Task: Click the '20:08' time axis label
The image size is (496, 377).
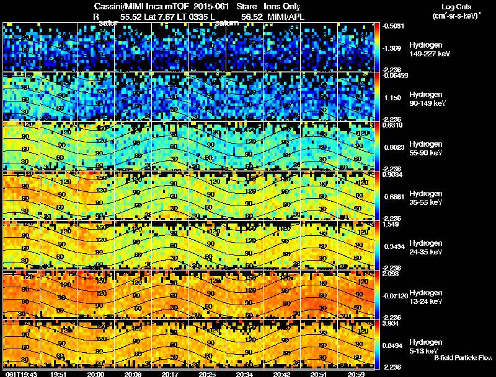Action: pos(133,374)
